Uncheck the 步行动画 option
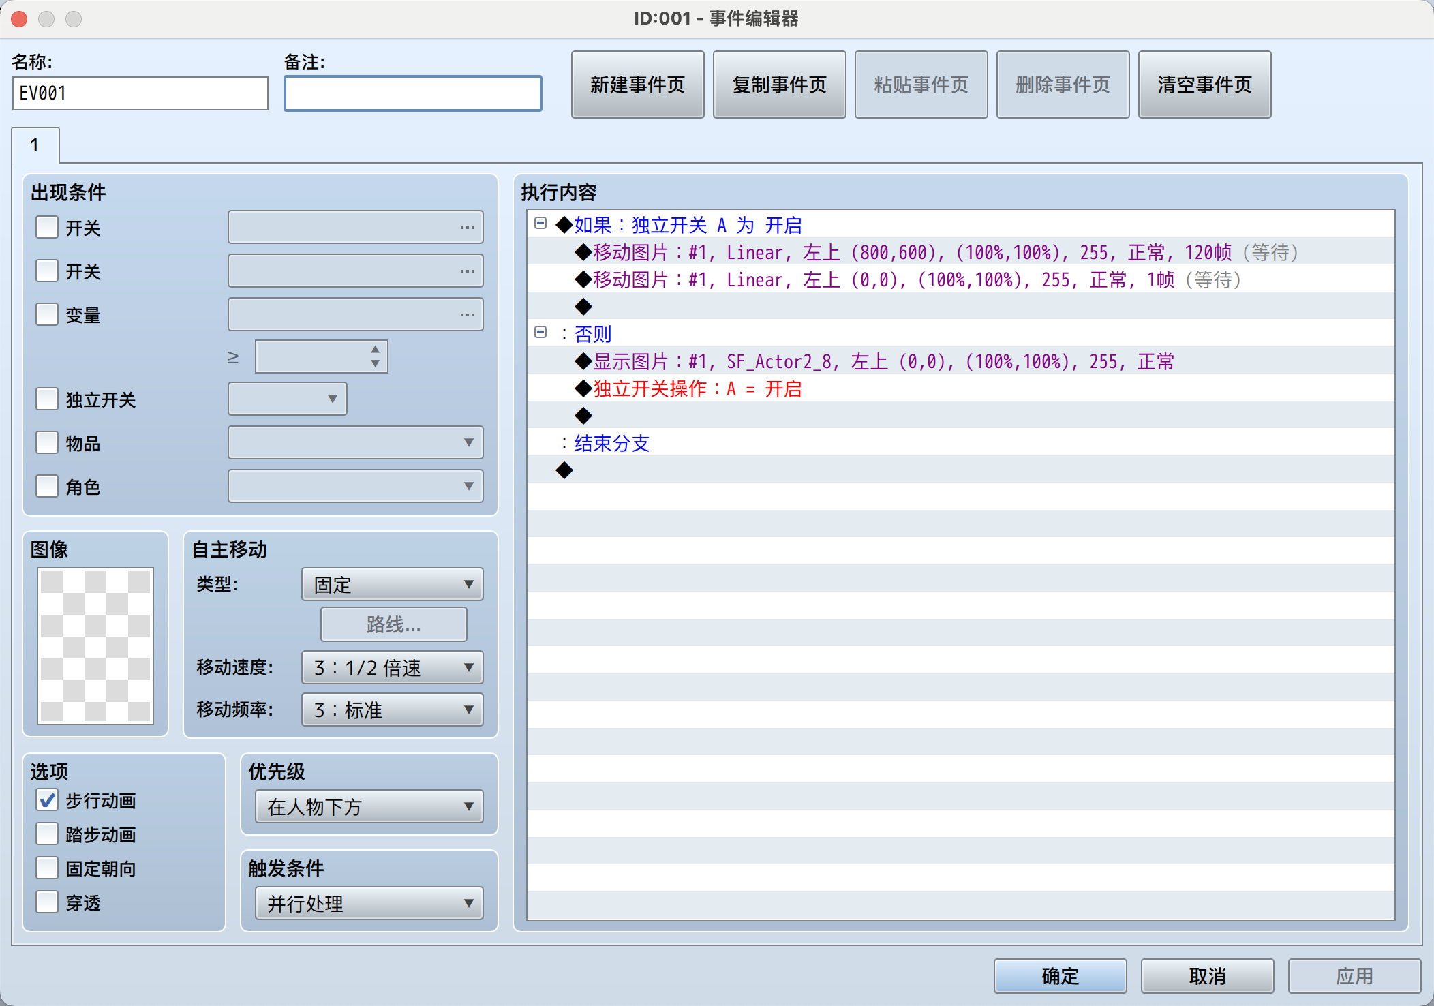This screenshot has width=1434, height=1006. 47,799
